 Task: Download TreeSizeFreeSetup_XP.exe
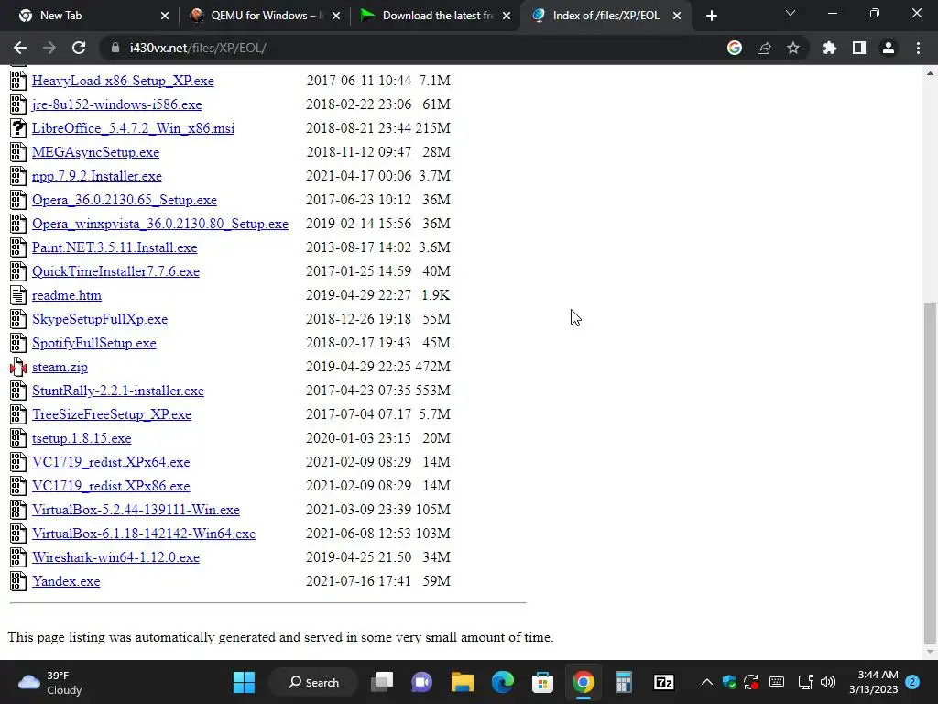click(112, 414)
